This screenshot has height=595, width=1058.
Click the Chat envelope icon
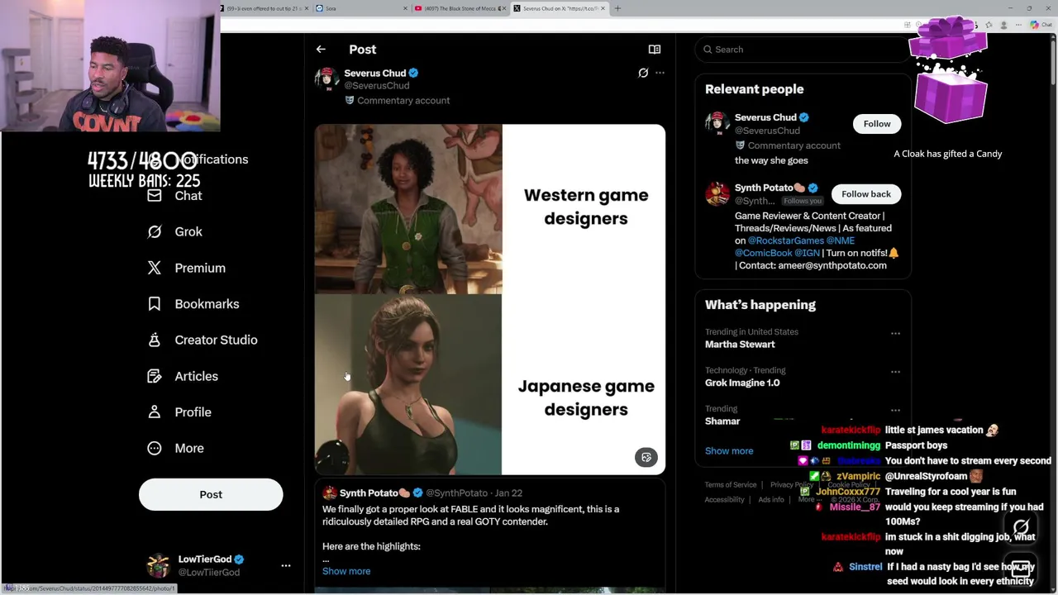click(155, 196)
